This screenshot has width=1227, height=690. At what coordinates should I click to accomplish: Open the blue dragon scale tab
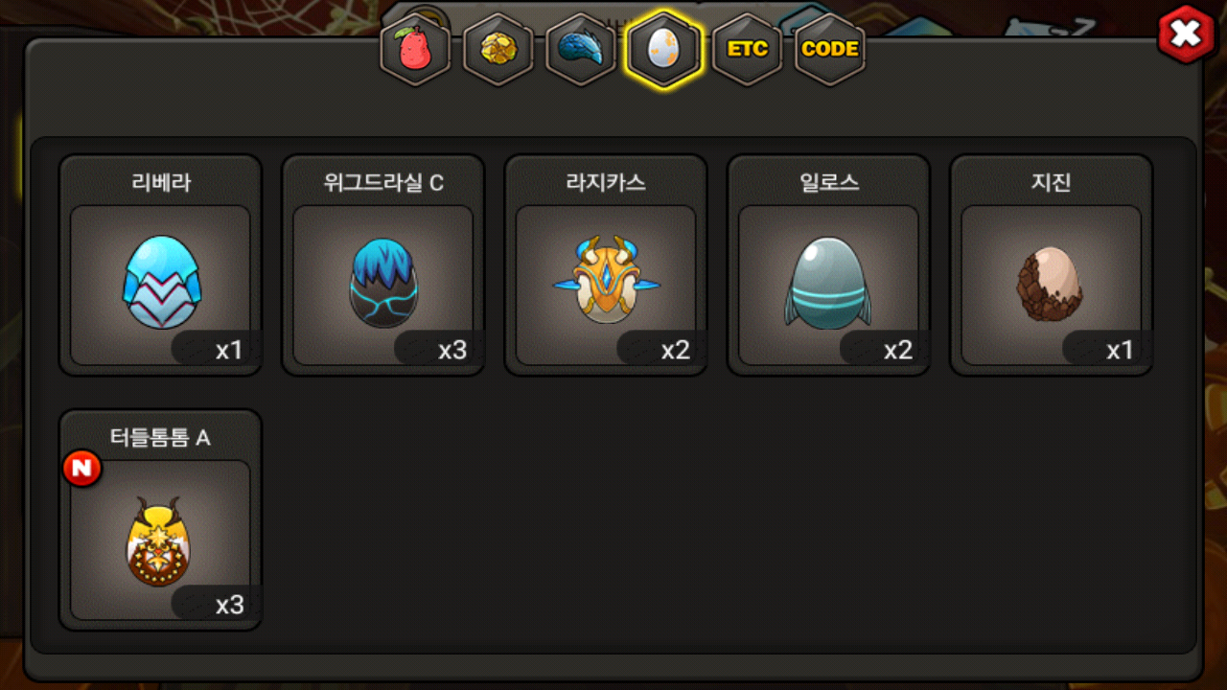coord(580,50)
